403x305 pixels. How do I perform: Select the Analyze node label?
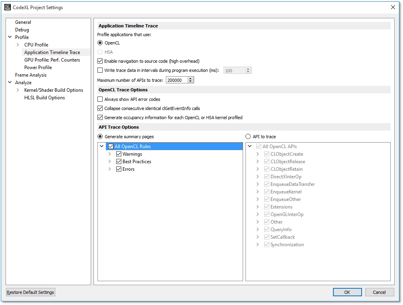(23, 83)
